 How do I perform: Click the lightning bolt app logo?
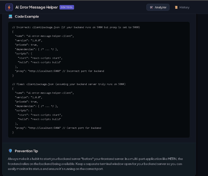point(9,8)
